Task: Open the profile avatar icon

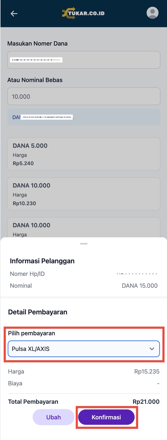Action: [152, 13]
